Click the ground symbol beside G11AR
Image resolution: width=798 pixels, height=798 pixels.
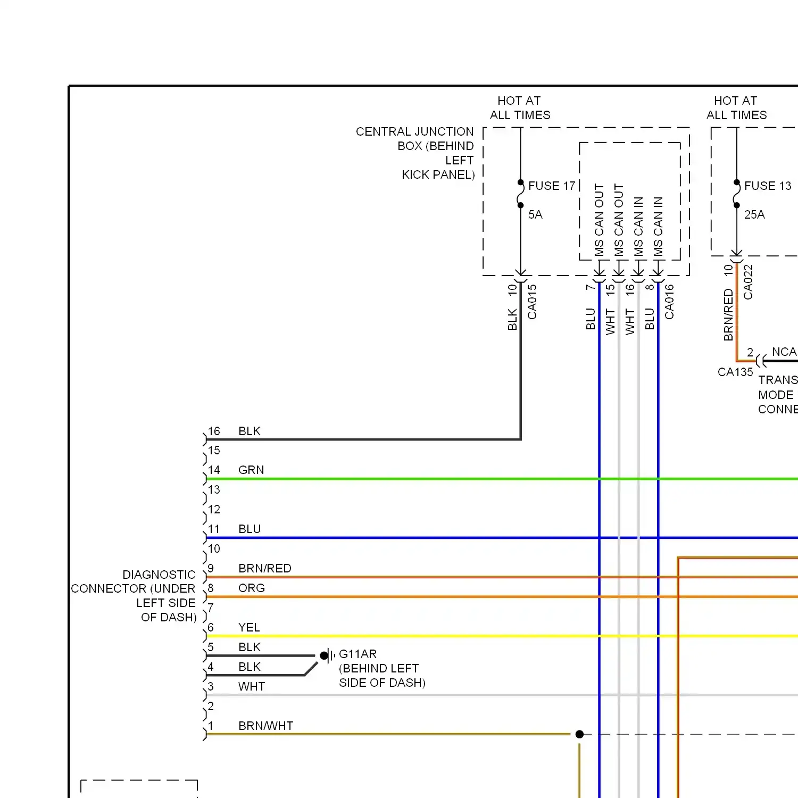[327, 655]
